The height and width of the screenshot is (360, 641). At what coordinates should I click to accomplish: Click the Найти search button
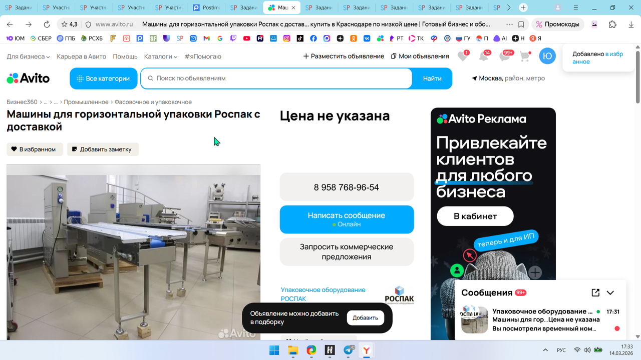[x=432, y=78]
